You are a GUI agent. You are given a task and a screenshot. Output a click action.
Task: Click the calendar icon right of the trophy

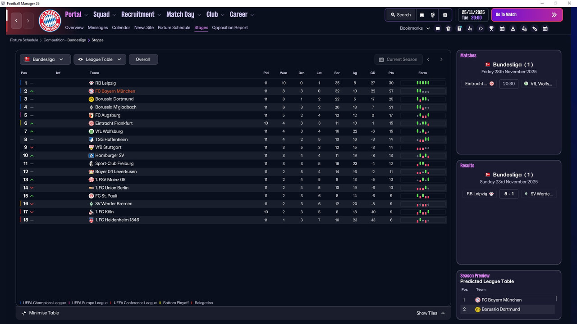(x=502, y=28)
